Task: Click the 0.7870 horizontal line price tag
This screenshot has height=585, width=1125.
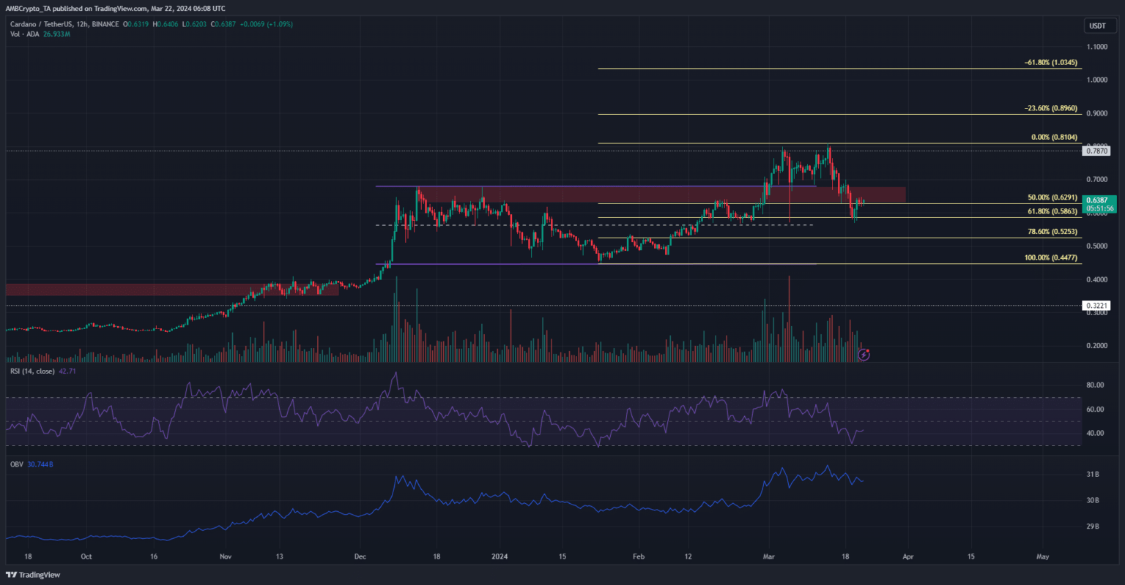Action: tap(1096, 151)
